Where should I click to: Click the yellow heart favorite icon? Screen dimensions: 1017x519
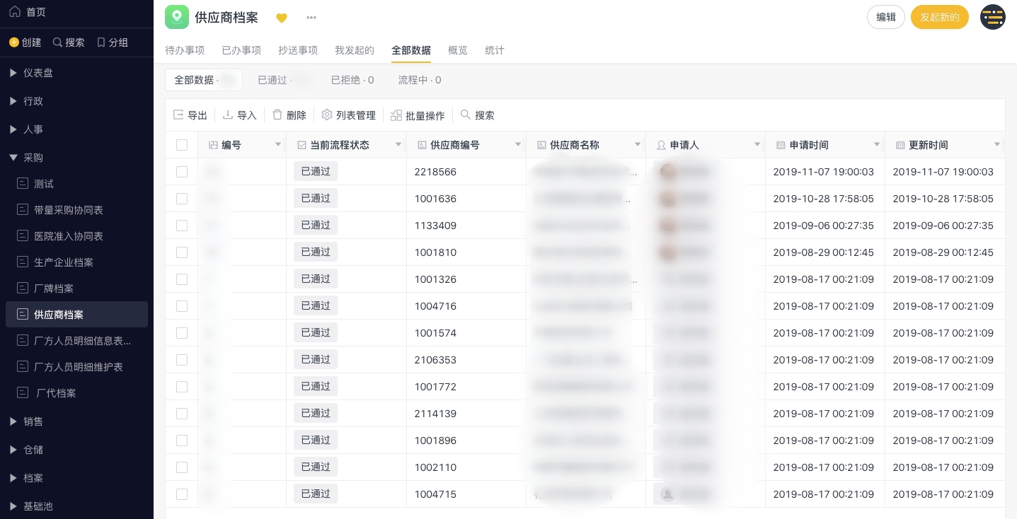pyautogui.click(x=281, y=18)
